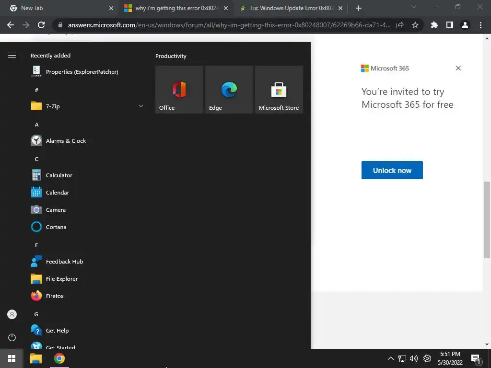
Task: Click the 'G' letter group header
Action: 36,314
